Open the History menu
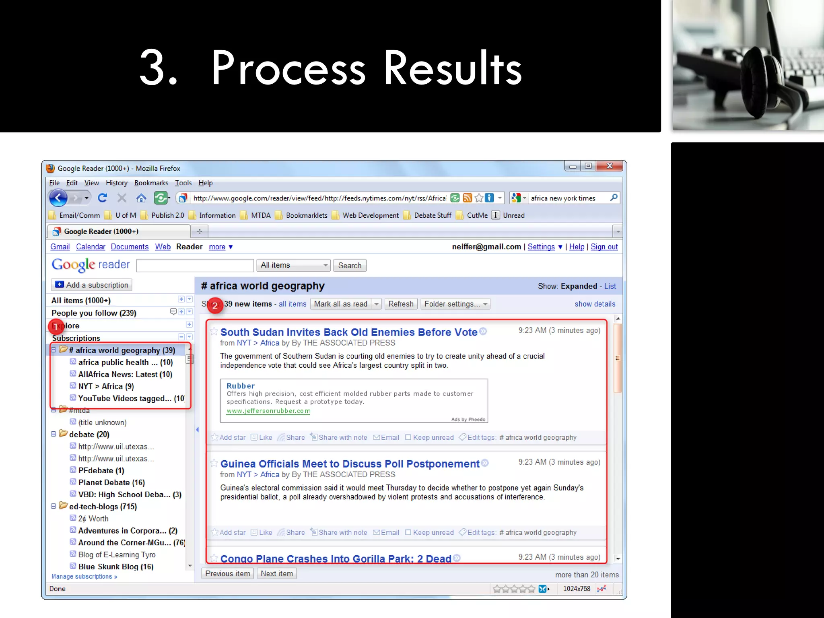Image resolution: width=824 pixels, height=618 pixels. click(x=117, y=183)
